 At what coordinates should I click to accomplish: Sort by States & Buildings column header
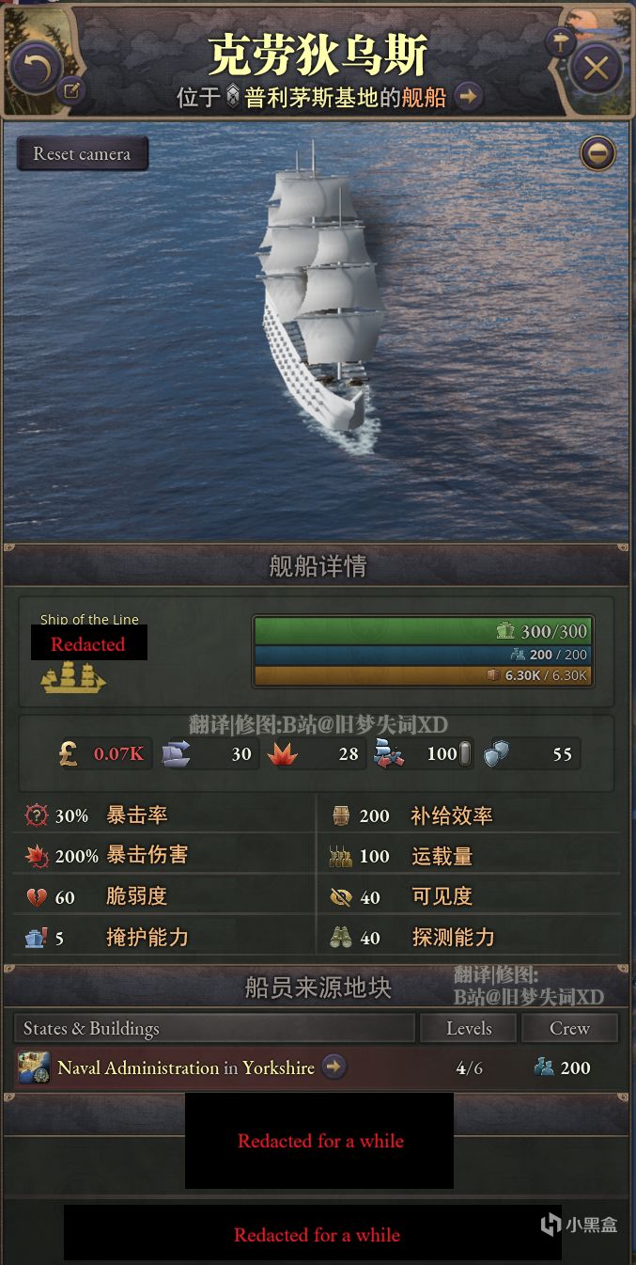[x=214, y=1029]
